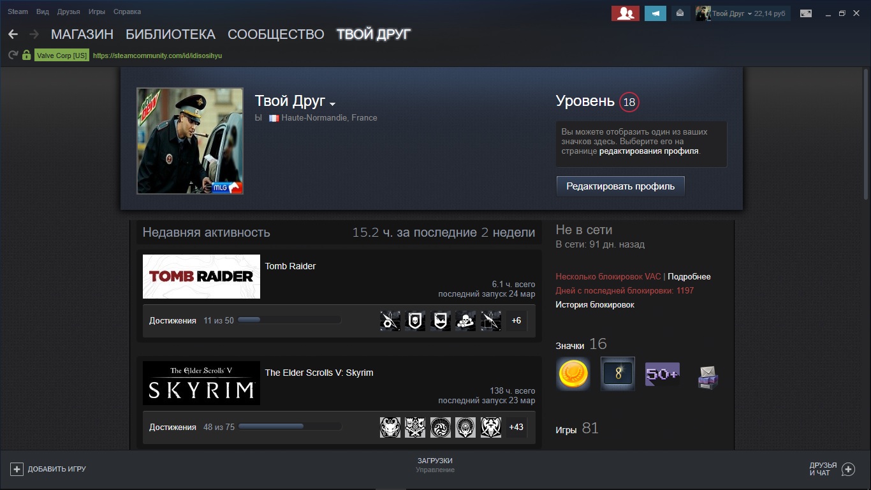Click the fourth Tomb Raider achievement icon
The width and height of the screenshot is (871, 490).
pos(465,321)
